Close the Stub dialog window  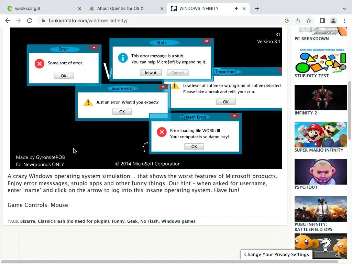pos(206,41)
